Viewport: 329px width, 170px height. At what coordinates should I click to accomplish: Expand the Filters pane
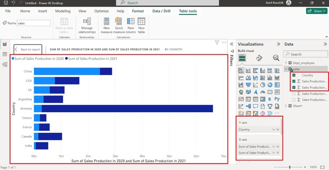coord(232,44)
